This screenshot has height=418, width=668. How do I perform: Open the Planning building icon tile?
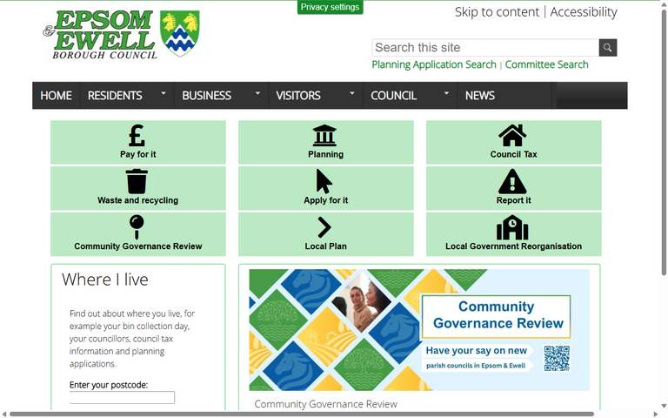pyautogui.click(x=324, y=136)
